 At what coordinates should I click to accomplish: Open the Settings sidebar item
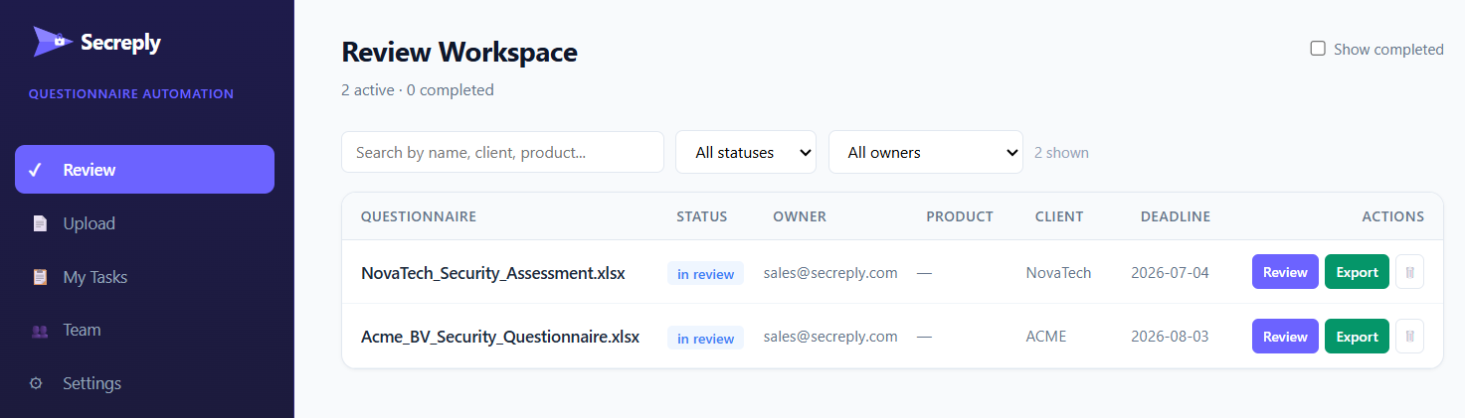tap(144, 383)
